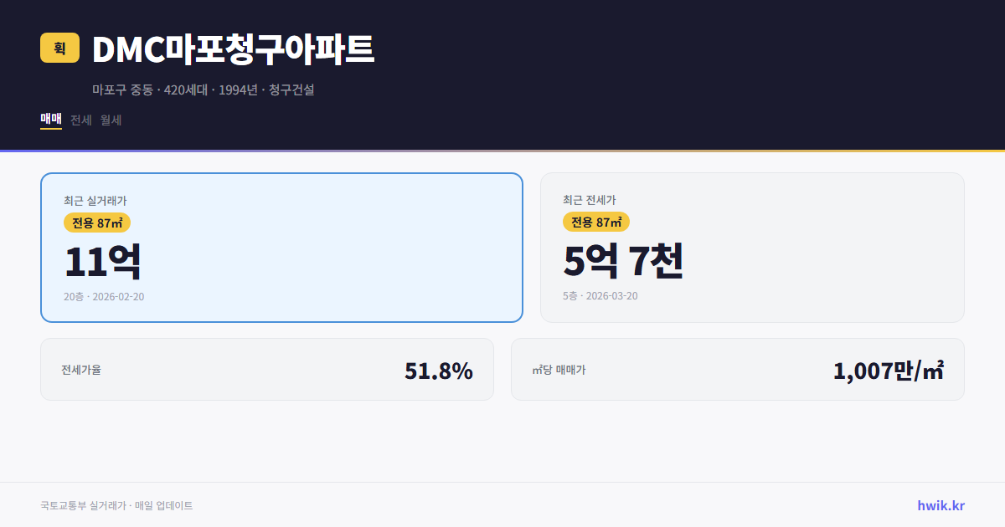Open the hwik.kr link
The image size is (1005, 527).
(x=940, y=504)
